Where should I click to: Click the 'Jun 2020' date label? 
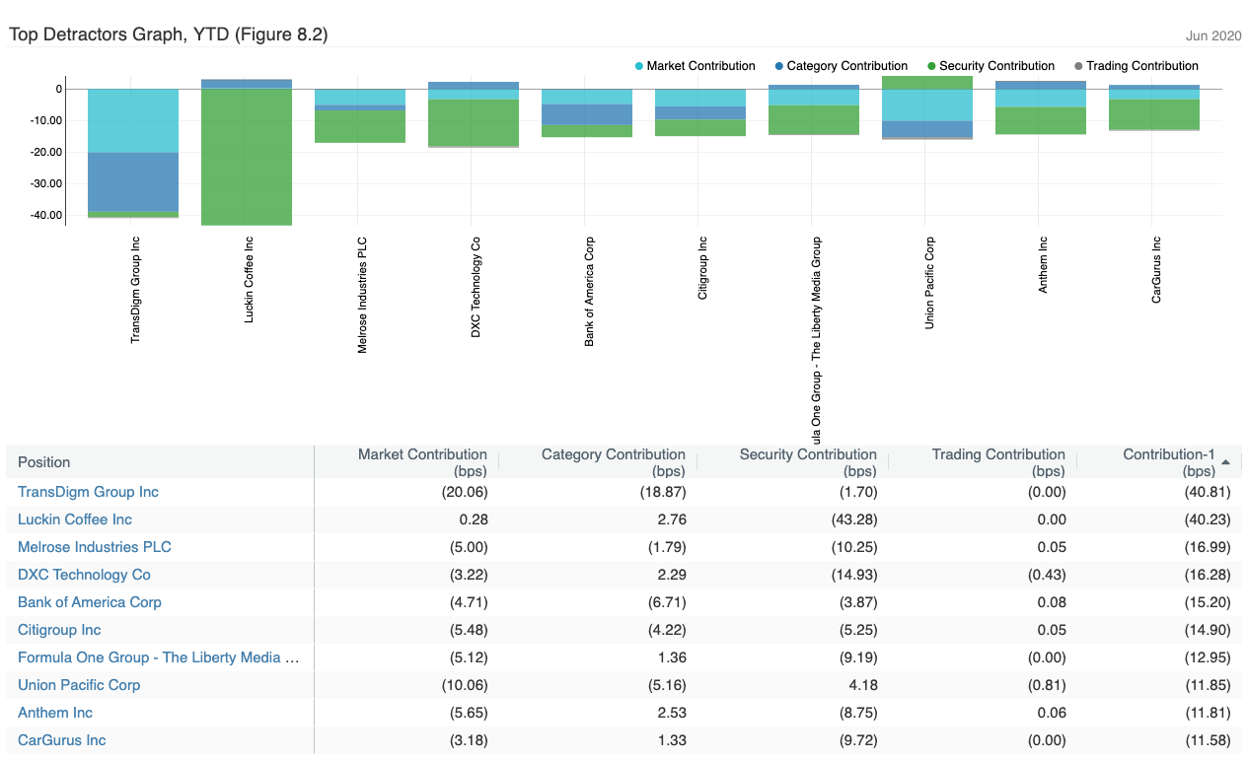coord(1212,36)
